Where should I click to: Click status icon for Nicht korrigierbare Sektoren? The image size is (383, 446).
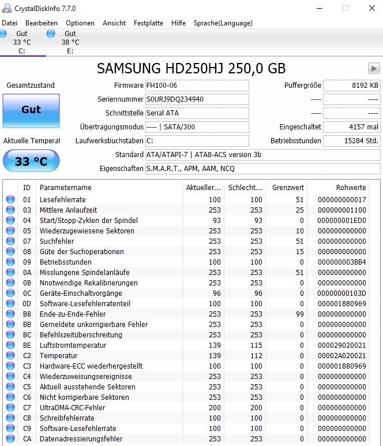pyautogui.click(x=10, y=397)
